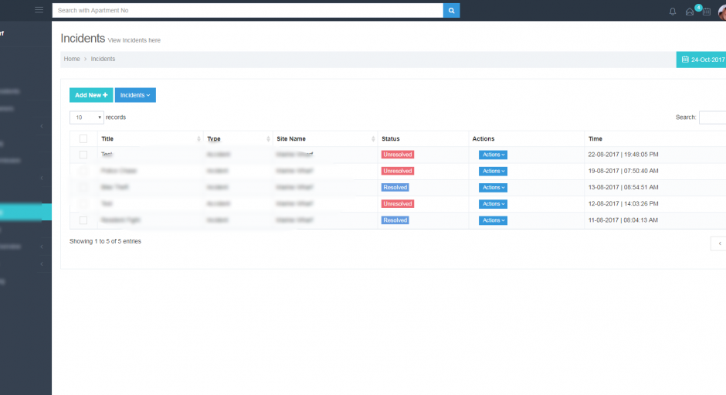Toggle the hamburger sidebar menu icon
Viewport: 726px width, 395px height.
pos(39,10)
